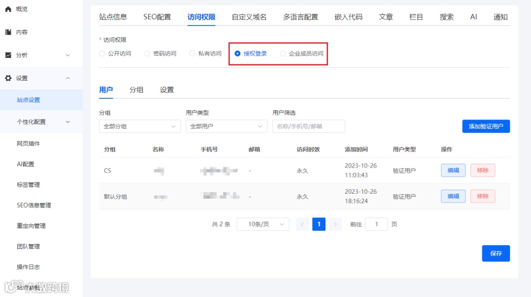Click the next page arrow in pagination

[x=335, y=224]
